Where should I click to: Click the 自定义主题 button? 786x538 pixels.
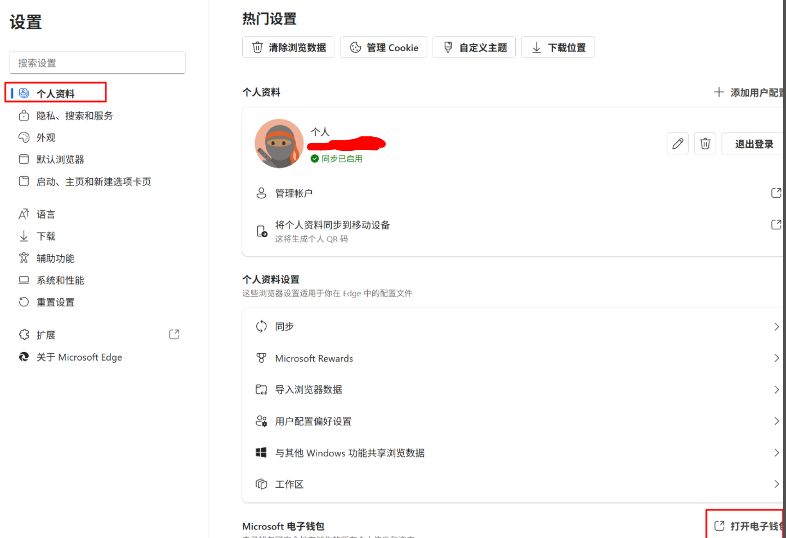[x=474, y=47]
